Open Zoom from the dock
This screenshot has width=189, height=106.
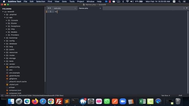coord(123,101)
